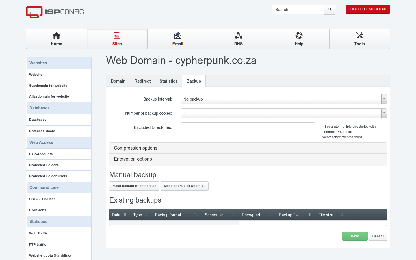The height and width of the screenshot is (260, 416).
Task: Click Make backup of databases button
Action: pos(134,186)
